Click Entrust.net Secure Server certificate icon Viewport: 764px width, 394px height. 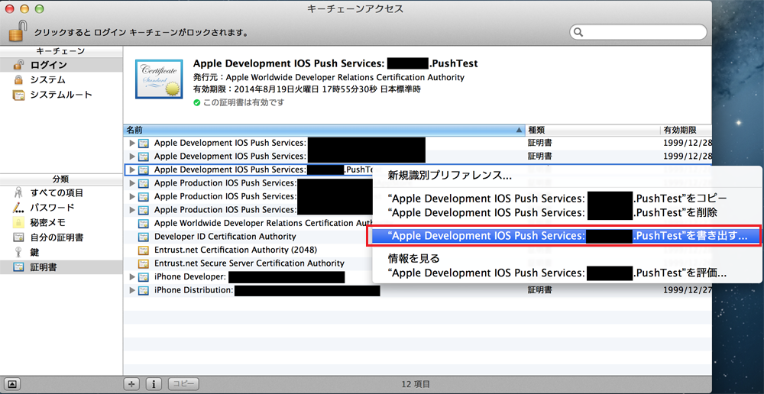click(144, 263)
